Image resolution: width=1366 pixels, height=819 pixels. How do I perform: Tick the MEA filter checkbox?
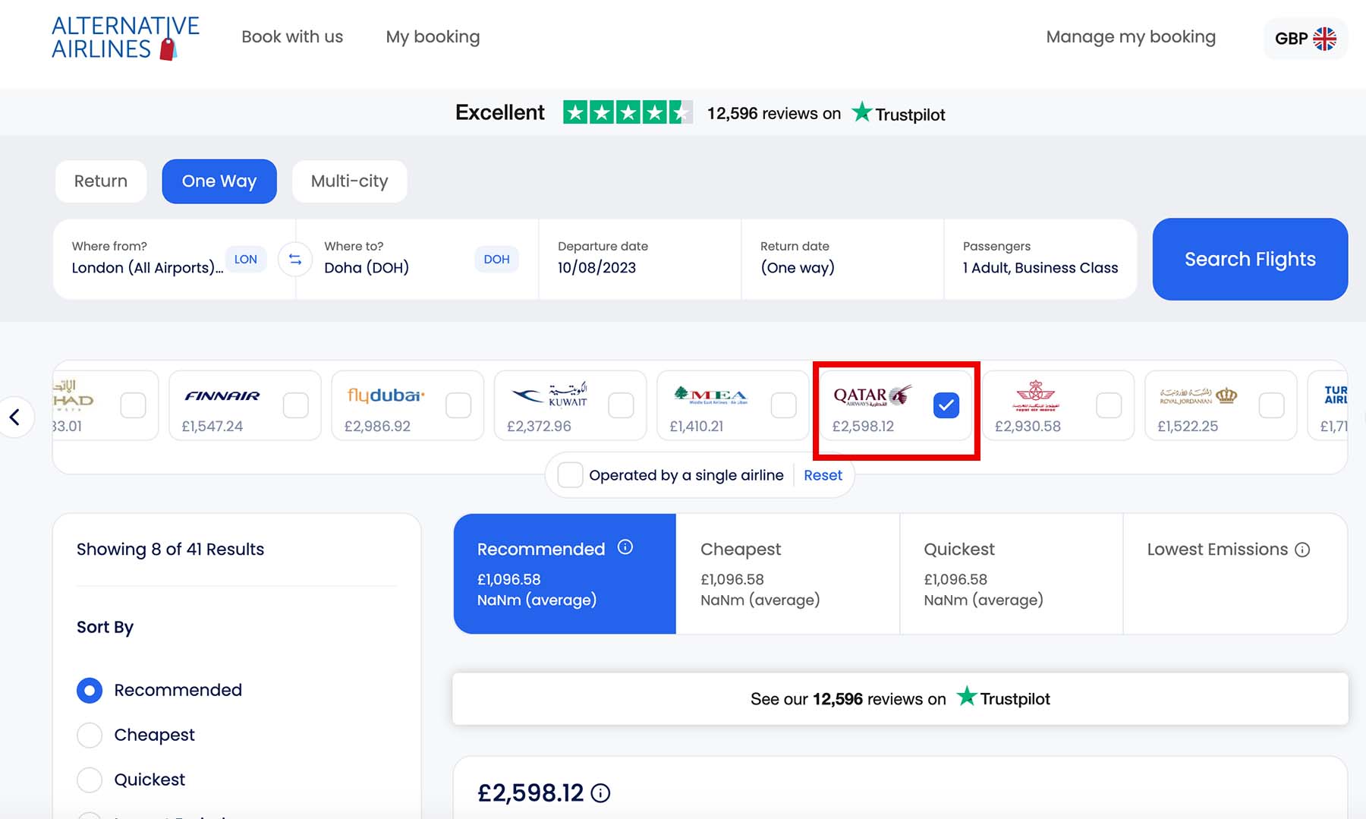[783, 405]
